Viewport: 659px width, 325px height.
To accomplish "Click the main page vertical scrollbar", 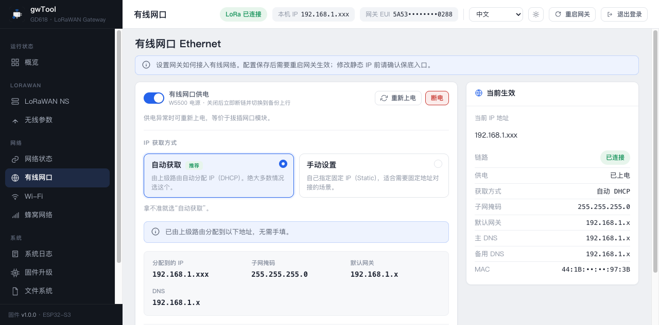I will [x=655, y=151].
